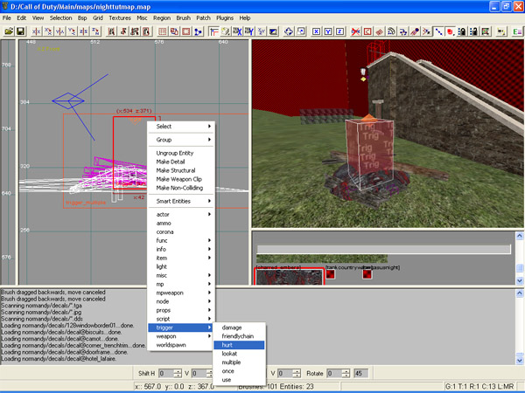Viewport: 525px width, 393px height.
Task: Click the four-arrow move toolbar icon
Action: tap(288, 31)
